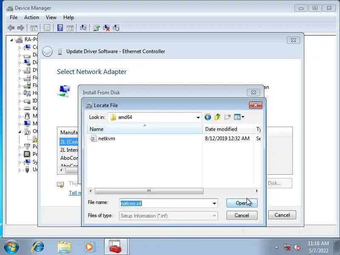Click the Show/Hide Console Tree toolbar icon
The image size is (340, 255).
[x=34, y=28]
